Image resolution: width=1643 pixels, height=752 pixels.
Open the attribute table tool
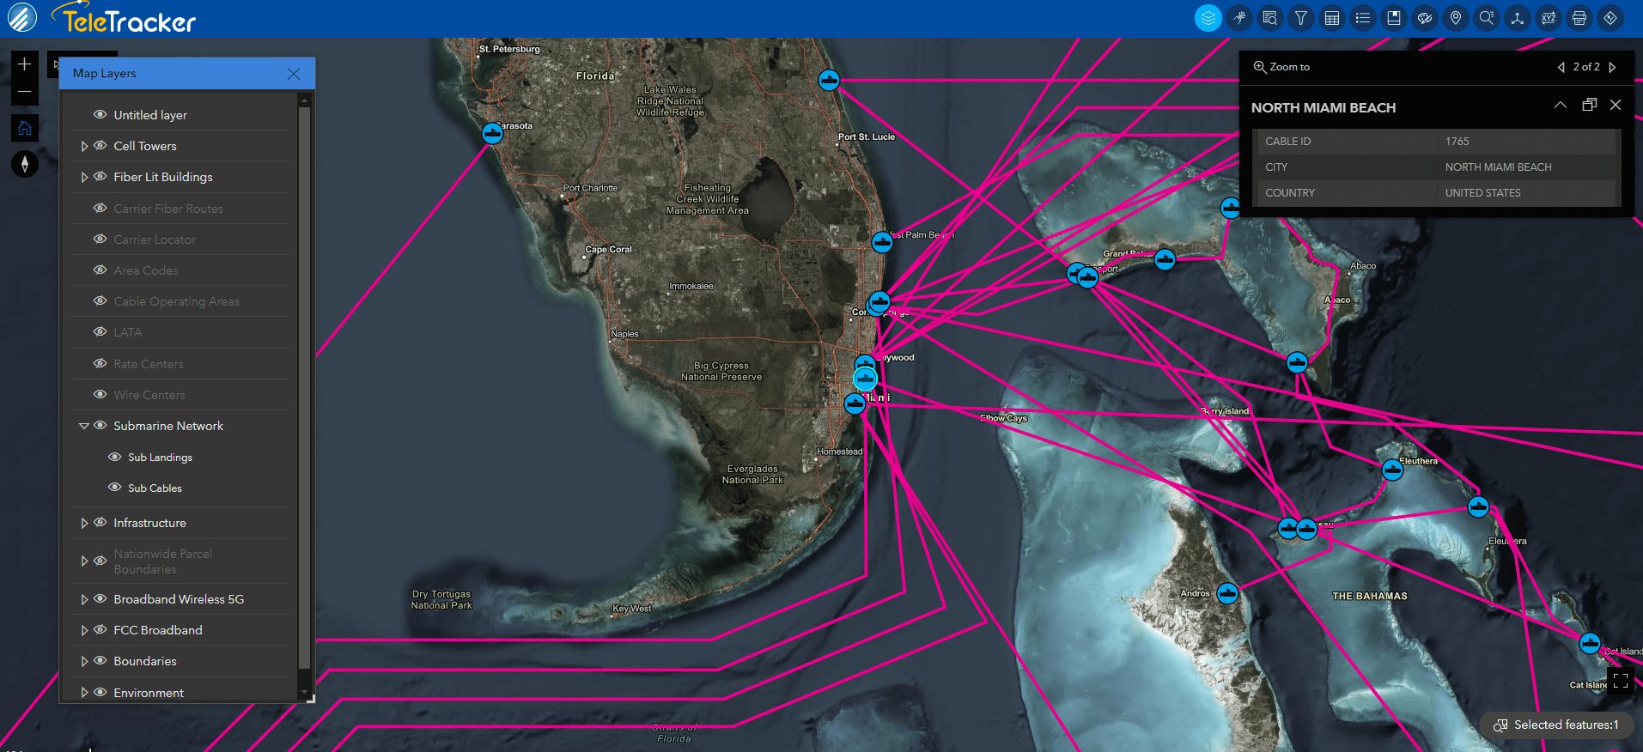tap(1332, 18)
